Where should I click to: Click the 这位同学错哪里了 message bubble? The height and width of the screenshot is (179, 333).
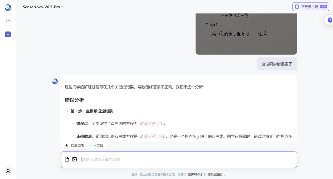coord(277,64)
